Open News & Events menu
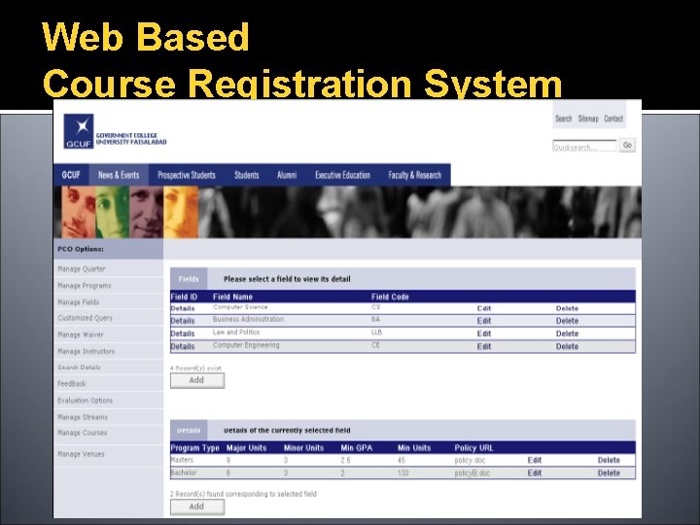 click(x=119, y=175)
